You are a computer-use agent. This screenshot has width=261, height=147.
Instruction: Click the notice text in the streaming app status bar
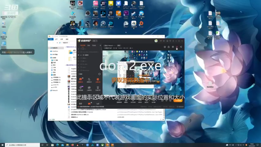[92, 107]
